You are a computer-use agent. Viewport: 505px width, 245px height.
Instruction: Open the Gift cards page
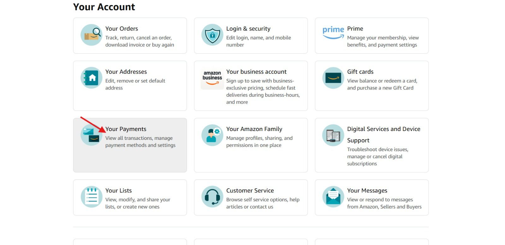371,79
